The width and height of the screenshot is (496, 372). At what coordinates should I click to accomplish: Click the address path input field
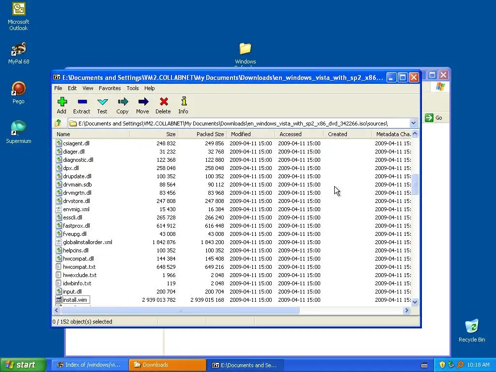click(x=239, y=123)
